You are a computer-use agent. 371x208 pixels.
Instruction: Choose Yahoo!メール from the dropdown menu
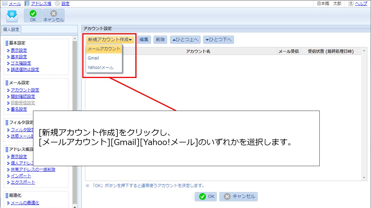coord(104,68)
